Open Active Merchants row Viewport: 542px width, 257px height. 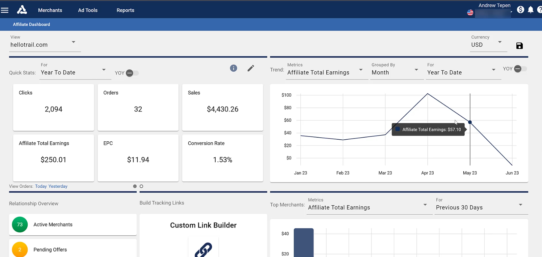[73, 224]
